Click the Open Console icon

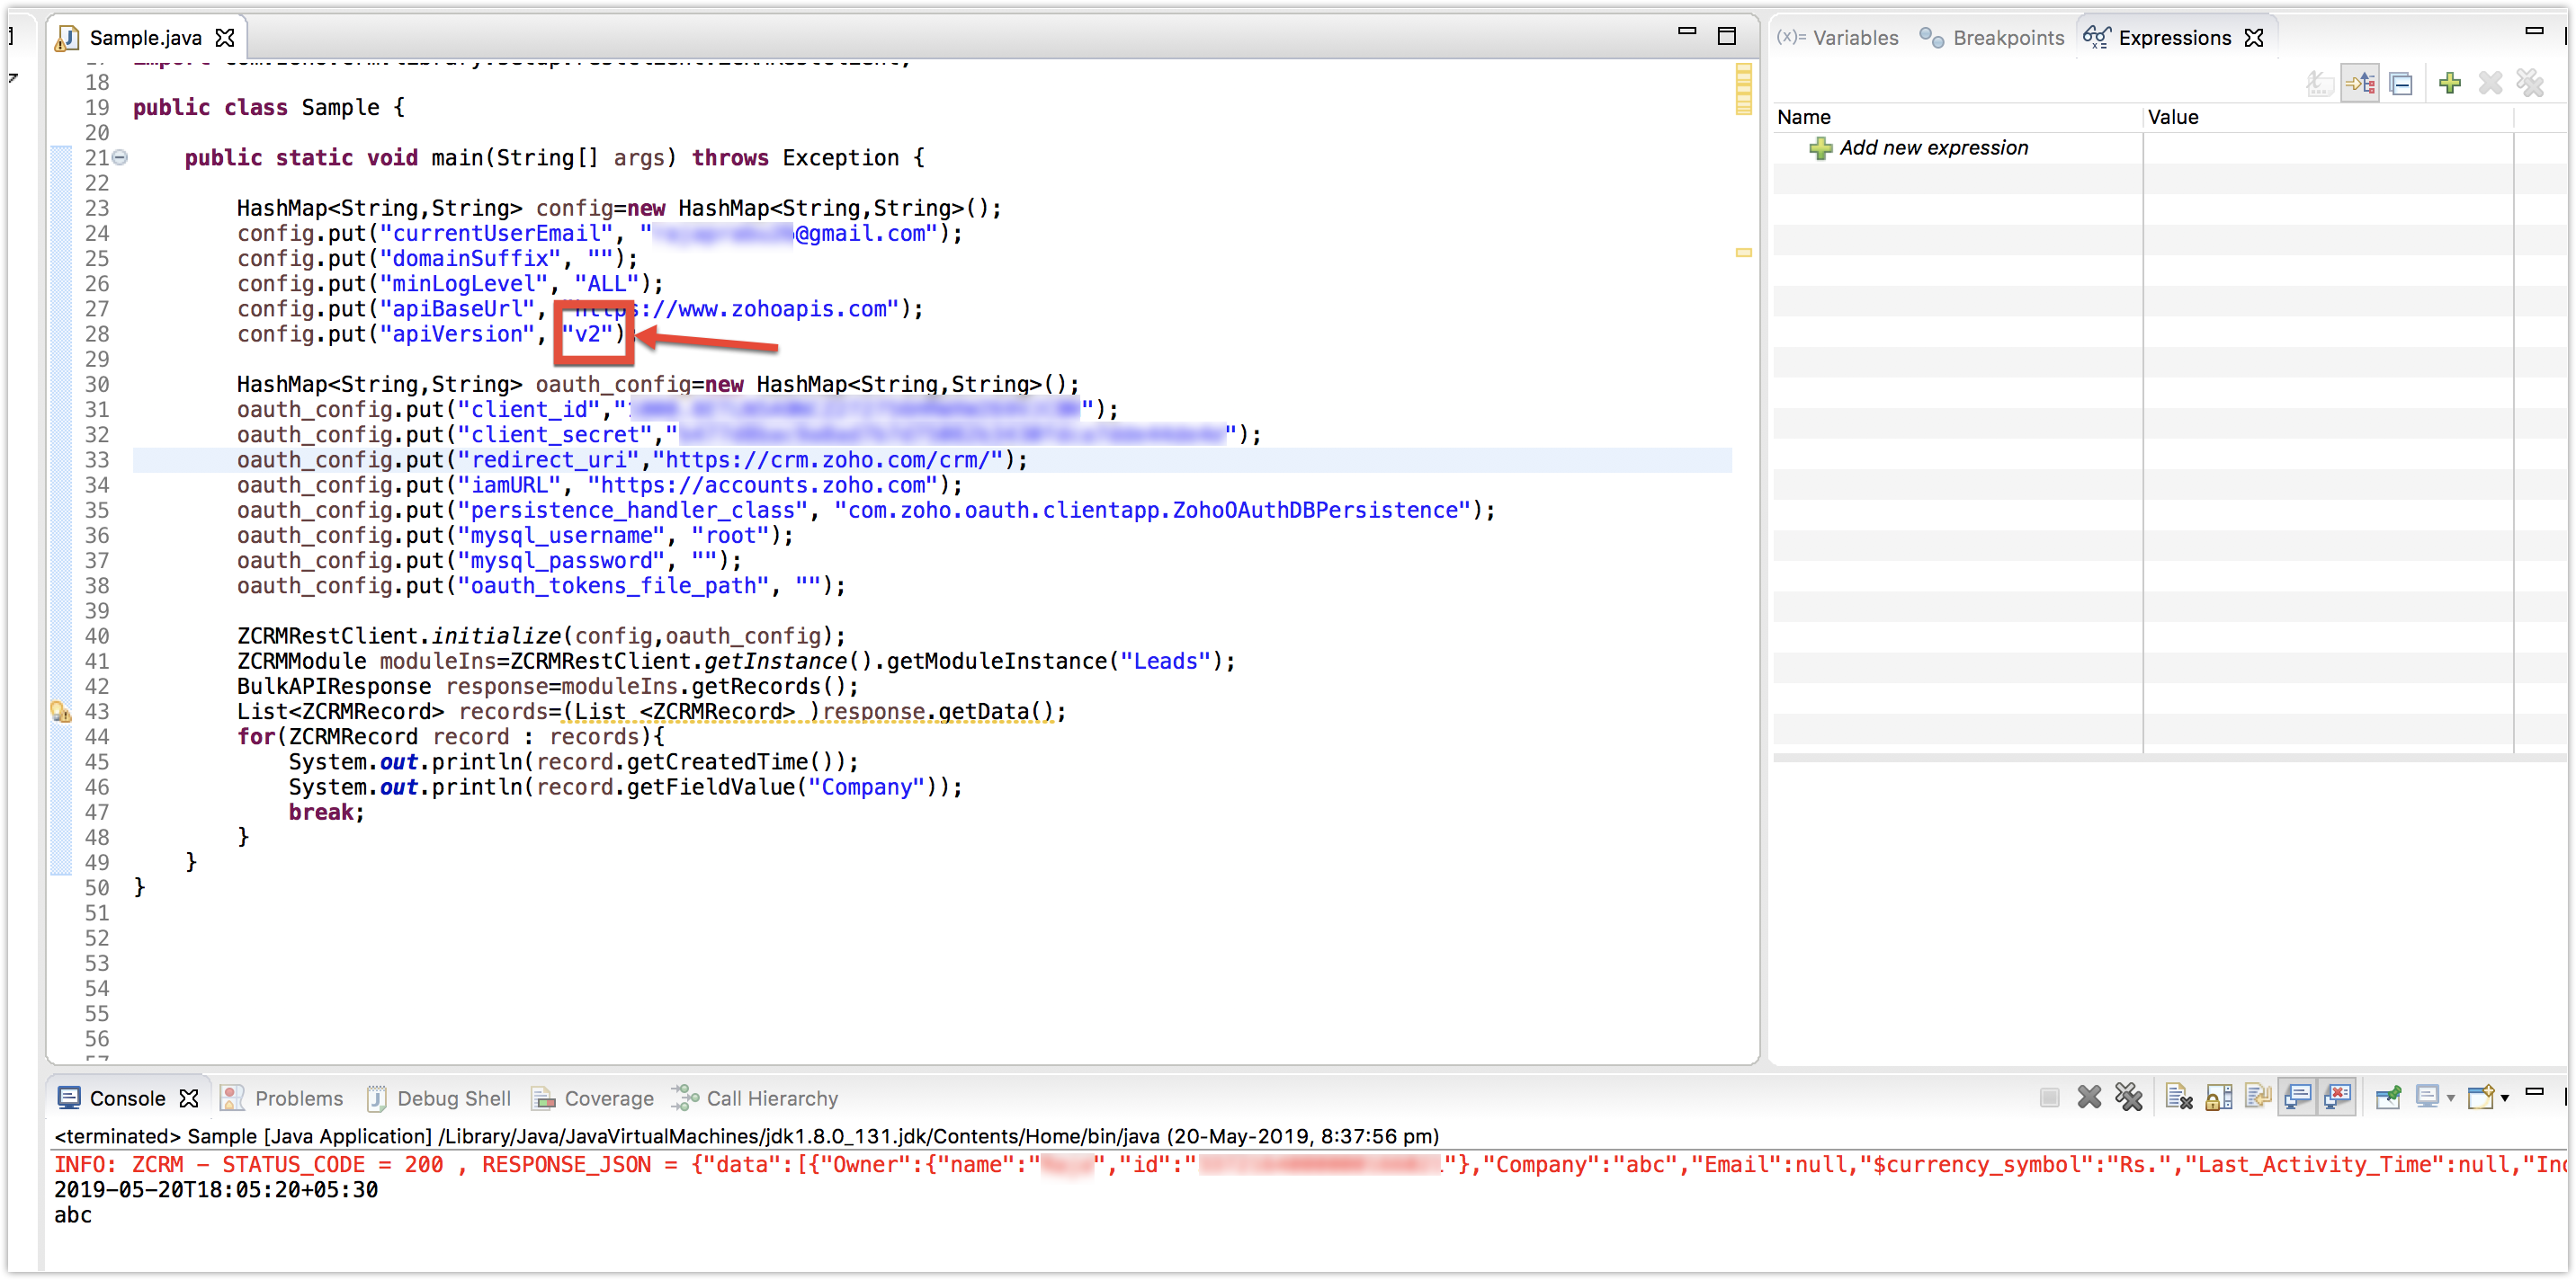click(x=2479, y=1098)
